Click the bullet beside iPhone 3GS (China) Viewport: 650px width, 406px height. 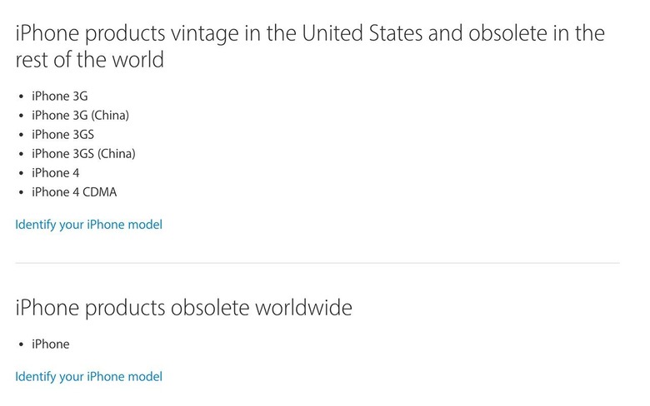coord(21,154)
